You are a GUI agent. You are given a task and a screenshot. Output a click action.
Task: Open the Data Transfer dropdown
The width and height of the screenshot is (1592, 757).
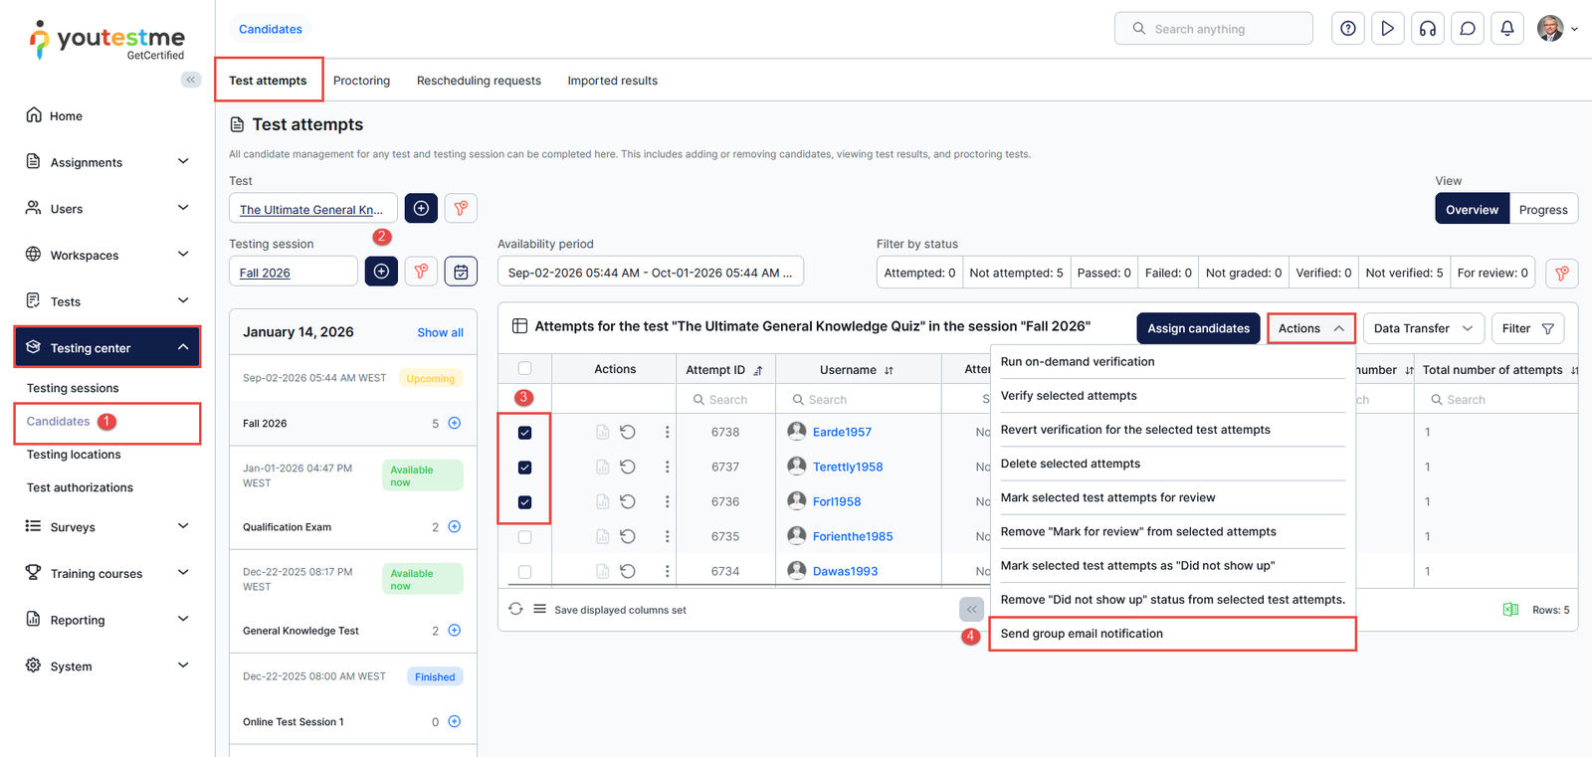1423,328
